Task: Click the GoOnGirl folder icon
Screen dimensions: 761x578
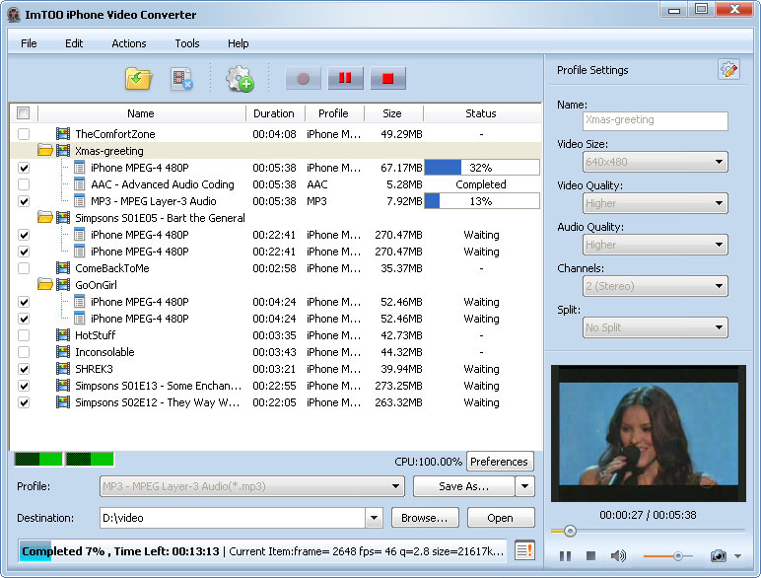Action: tap(45, 285)
